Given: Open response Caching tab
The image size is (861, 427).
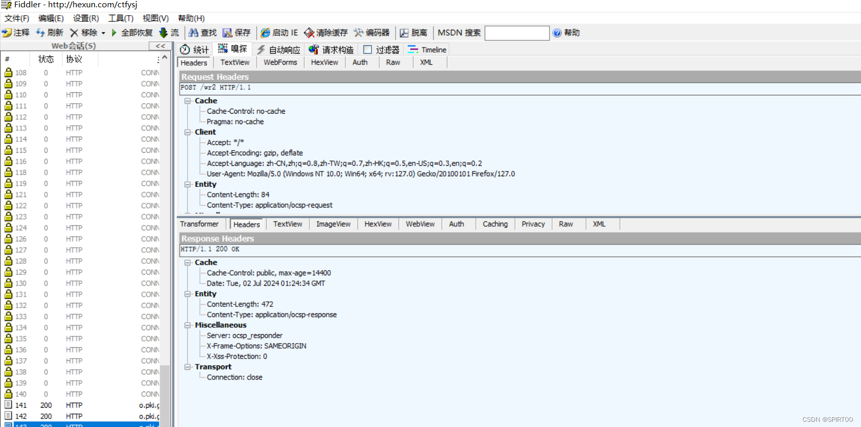Looking at the screenshot, I should 495,224.
